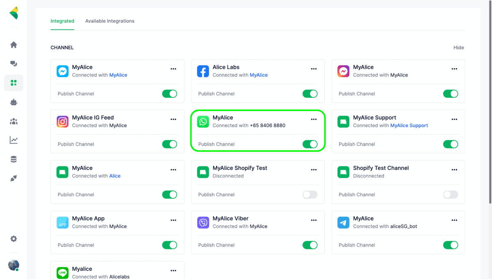
Task: Switch to Available Integrations tab
Action: [x=109, y=21]
